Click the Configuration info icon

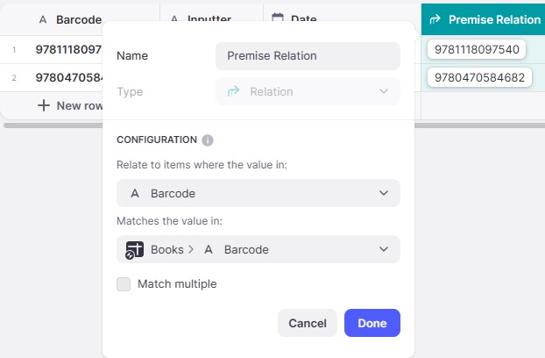[x=208, y=140]
